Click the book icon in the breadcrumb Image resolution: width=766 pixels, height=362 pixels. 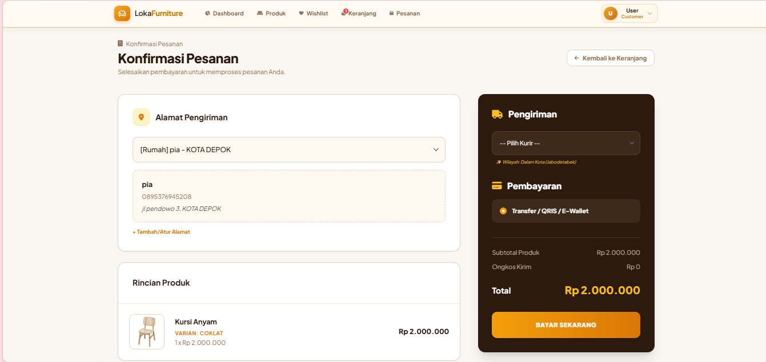121,43
